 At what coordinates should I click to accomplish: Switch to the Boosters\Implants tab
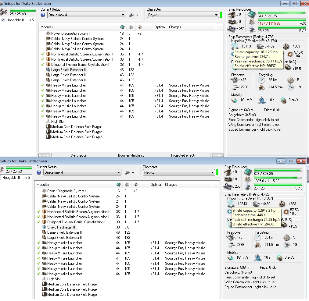pos(131,155)
